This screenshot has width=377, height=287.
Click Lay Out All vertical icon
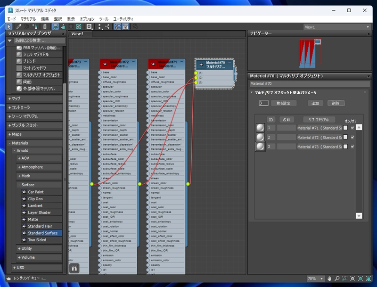[99, 27]
